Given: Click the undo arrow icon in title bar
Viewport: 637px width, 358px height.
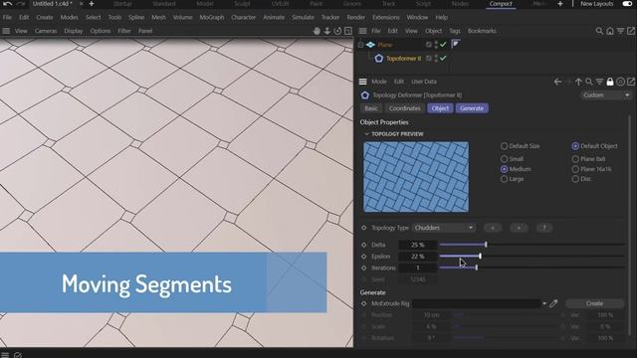Looking at the screenshot, I should point(7,4).
